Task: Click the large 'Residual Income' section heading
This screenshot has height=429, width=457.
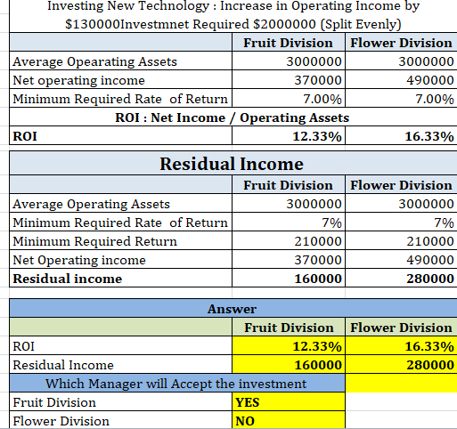Action: click(x=233, y=163)
